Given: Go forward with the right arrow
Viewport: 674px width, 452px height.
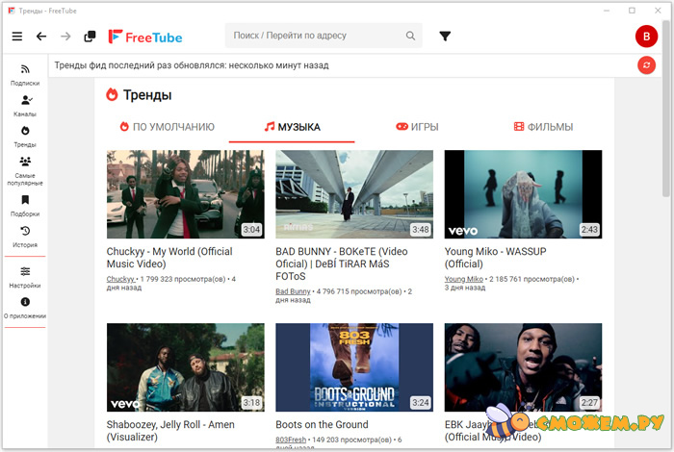Looking at the screenshot, I should pos(65,37).
